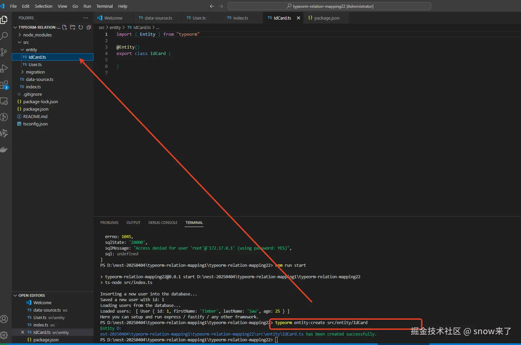The image size is (521, 345).
Task: Refresh the explorer folder tree
Action: (x=81, y=27)
